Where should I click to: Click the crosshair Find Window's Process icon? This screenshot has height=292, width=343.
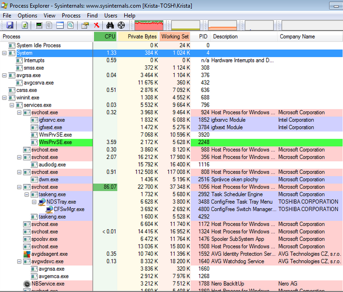click(122, 25)
